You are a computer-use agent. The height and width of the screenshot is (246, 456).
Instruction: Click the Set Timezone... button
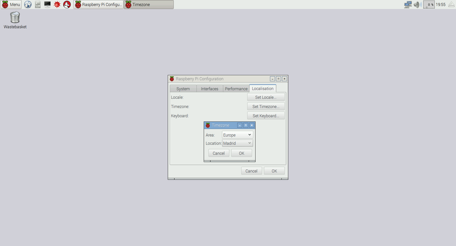pyautogui.click(x=266, y=106)
